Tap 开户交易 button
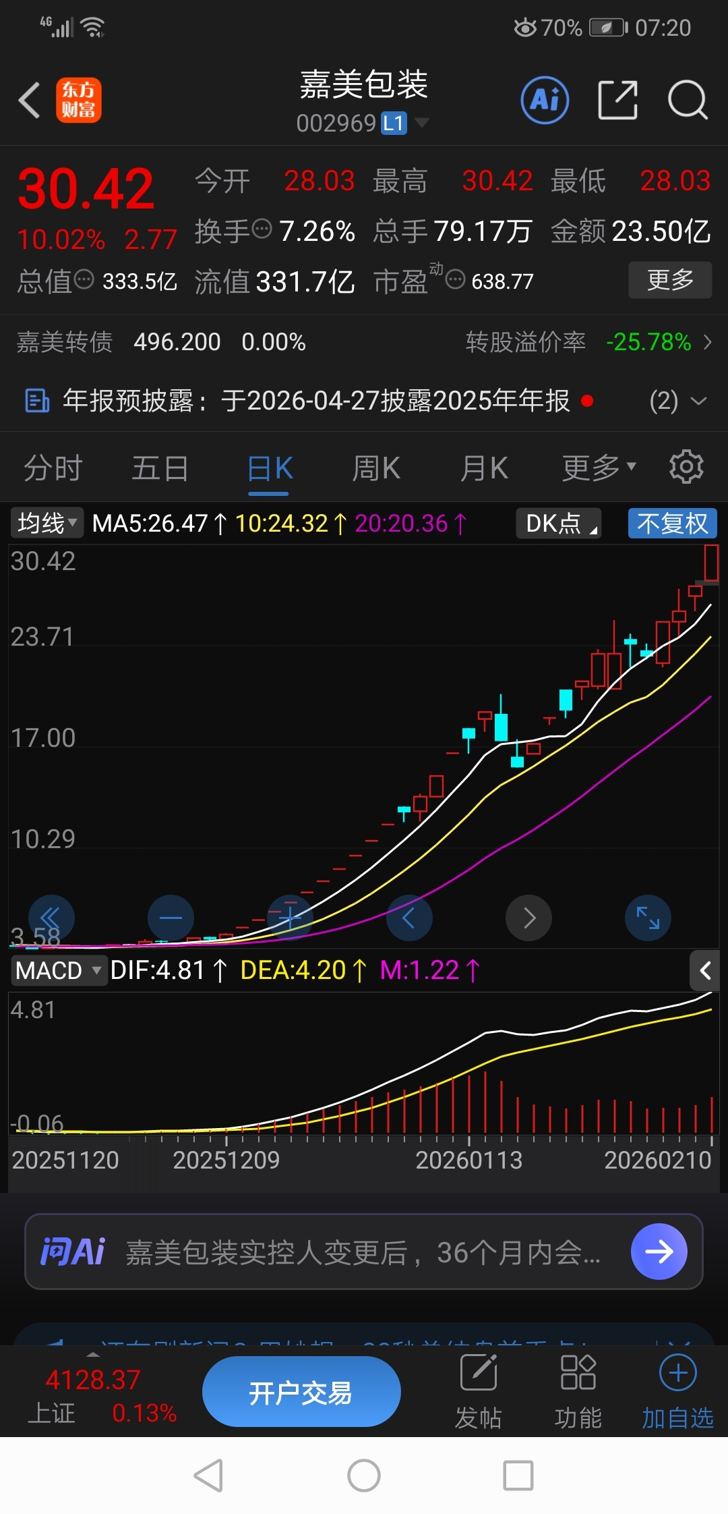The width and height of the screenshot is (728, 1514). [301, 1392]
